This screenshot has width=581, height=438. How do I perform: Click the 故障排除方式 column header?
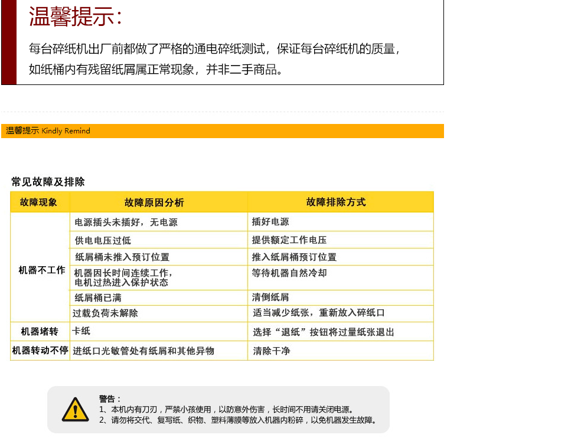pos(336,202)
